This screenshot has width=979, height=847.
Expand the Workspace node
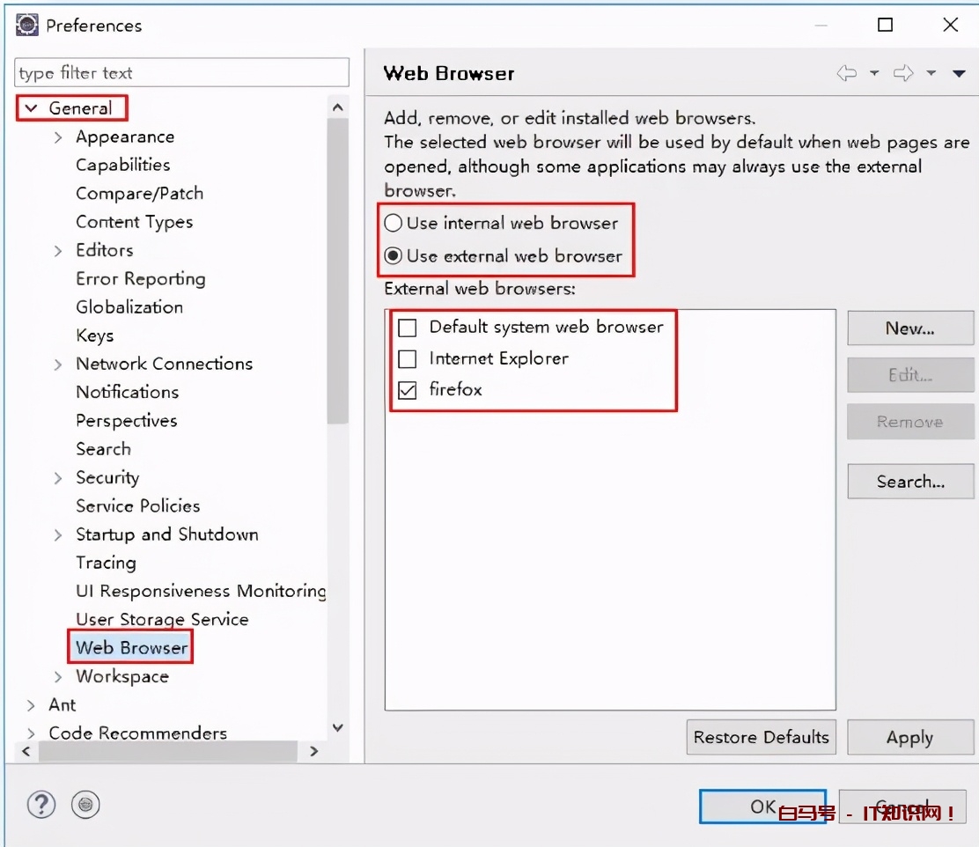coord(58,677)
